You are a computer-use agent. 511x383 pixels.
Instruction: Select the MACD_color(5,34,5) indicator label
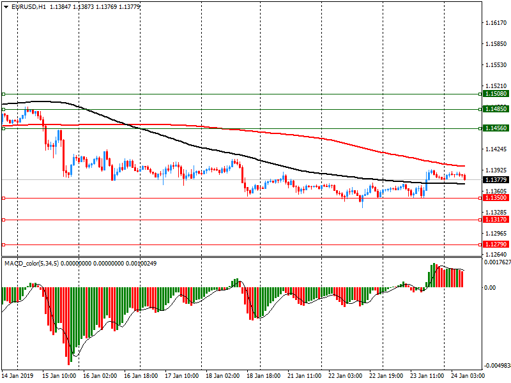31,263
